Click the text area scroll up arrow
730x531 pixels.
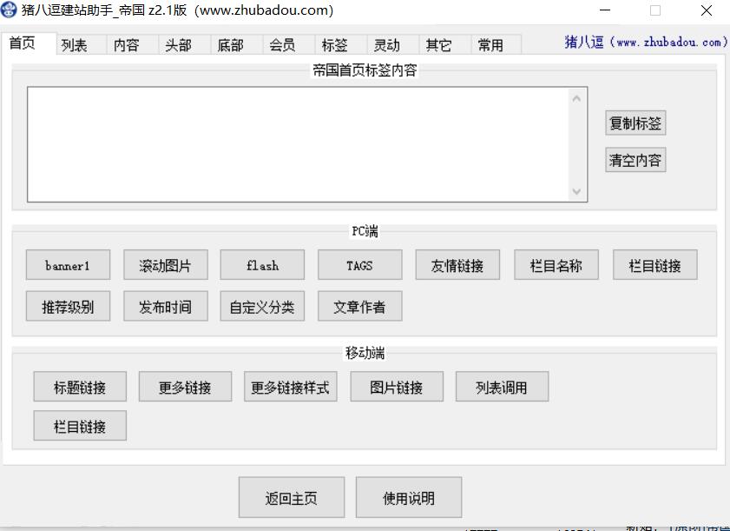pos(577,98)
